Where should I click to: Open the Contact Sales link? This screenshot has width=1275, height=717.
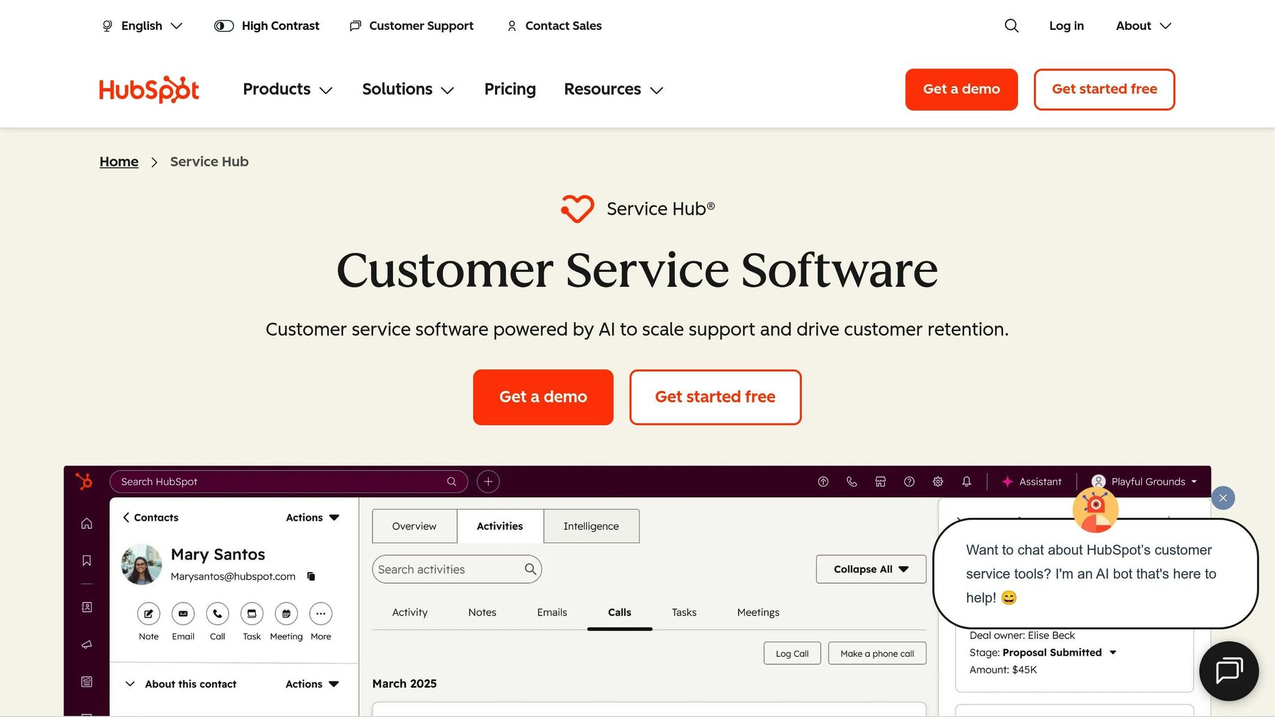pyautogui.click(x=554, y=26)
